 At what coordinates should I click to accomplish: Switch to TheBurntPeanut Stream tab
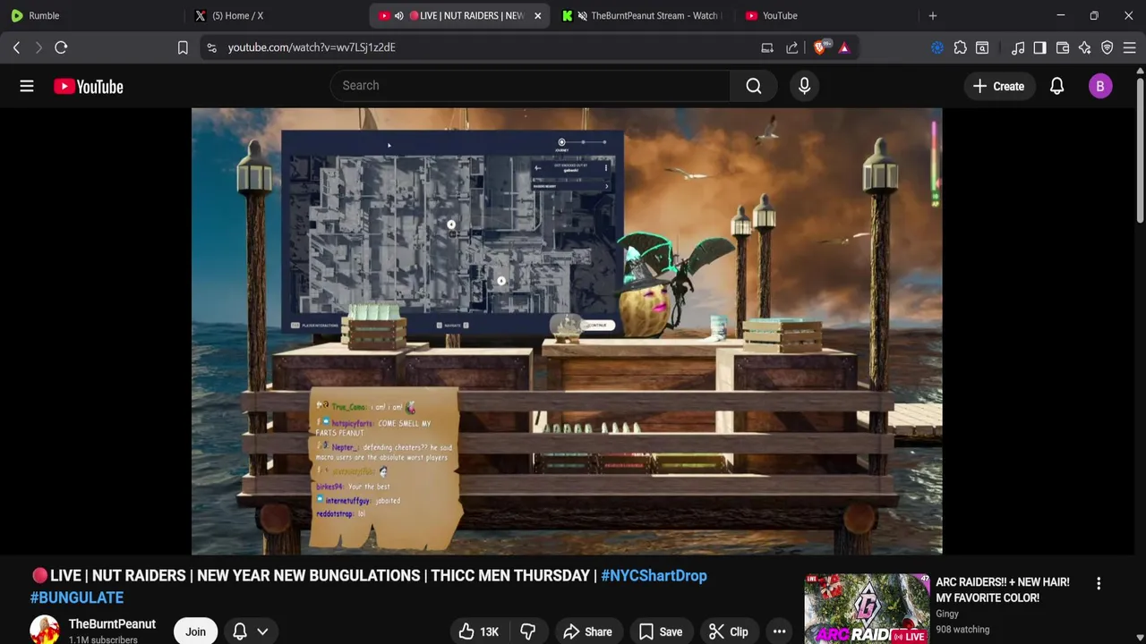point(640,15)
